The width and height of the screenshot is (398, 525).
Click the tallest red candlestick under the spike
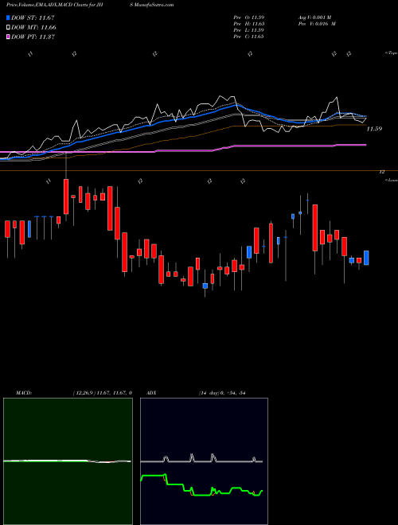click(x=66, y=196)
